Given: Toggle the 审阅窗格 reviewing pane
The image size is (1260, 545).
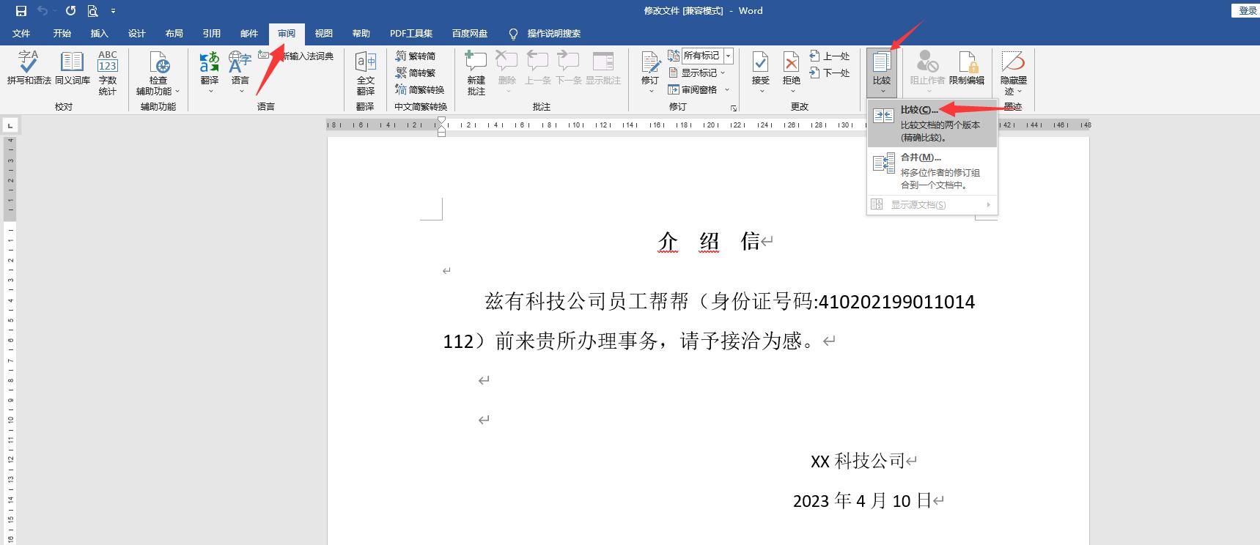Looking at the screenshot, I should (693, 89).
